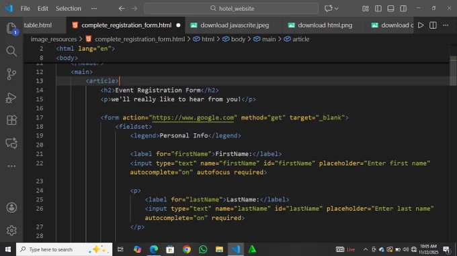Toggle the secondary side bar
Image resolution: width=457 pixels, height=256 pixels.
(x=403, y=9)
